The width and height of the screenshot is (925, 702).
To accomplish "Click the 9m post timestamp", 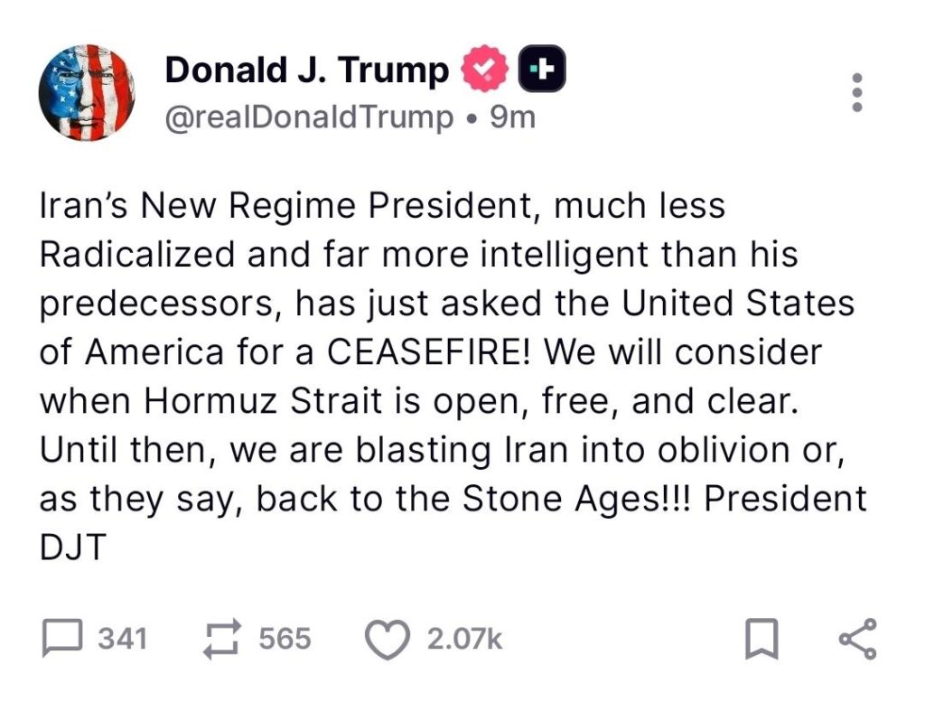I will click(x=512, y=117).
